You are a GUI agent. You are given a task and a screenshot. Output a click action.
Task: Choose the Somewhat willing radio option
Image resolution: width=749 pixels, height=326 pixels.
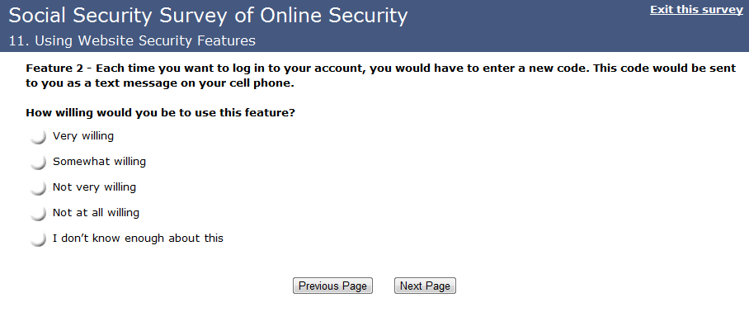(38, 162)
